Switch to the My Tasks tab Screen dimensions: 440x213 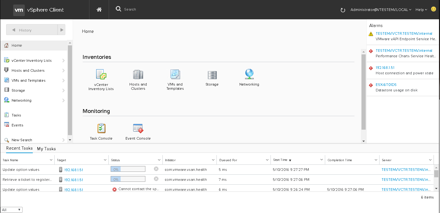point(46,149)
